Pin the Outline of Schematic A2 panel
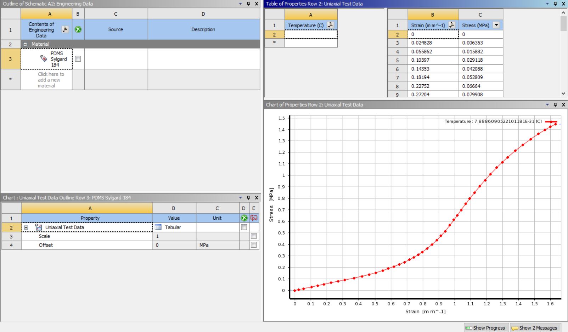Image resolution: width=568 pixels, height=332 pixels. click(x=248, y=4)
